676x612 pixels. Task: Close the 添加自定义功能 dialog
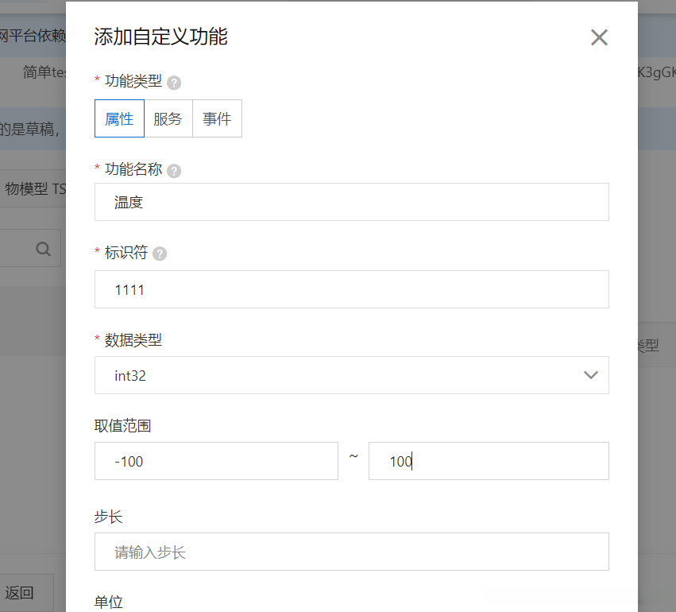[x=599, y=37]
